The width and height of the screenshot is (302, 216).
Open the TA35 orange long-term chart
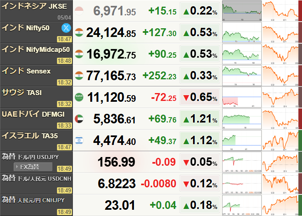[x=280, y=140]
